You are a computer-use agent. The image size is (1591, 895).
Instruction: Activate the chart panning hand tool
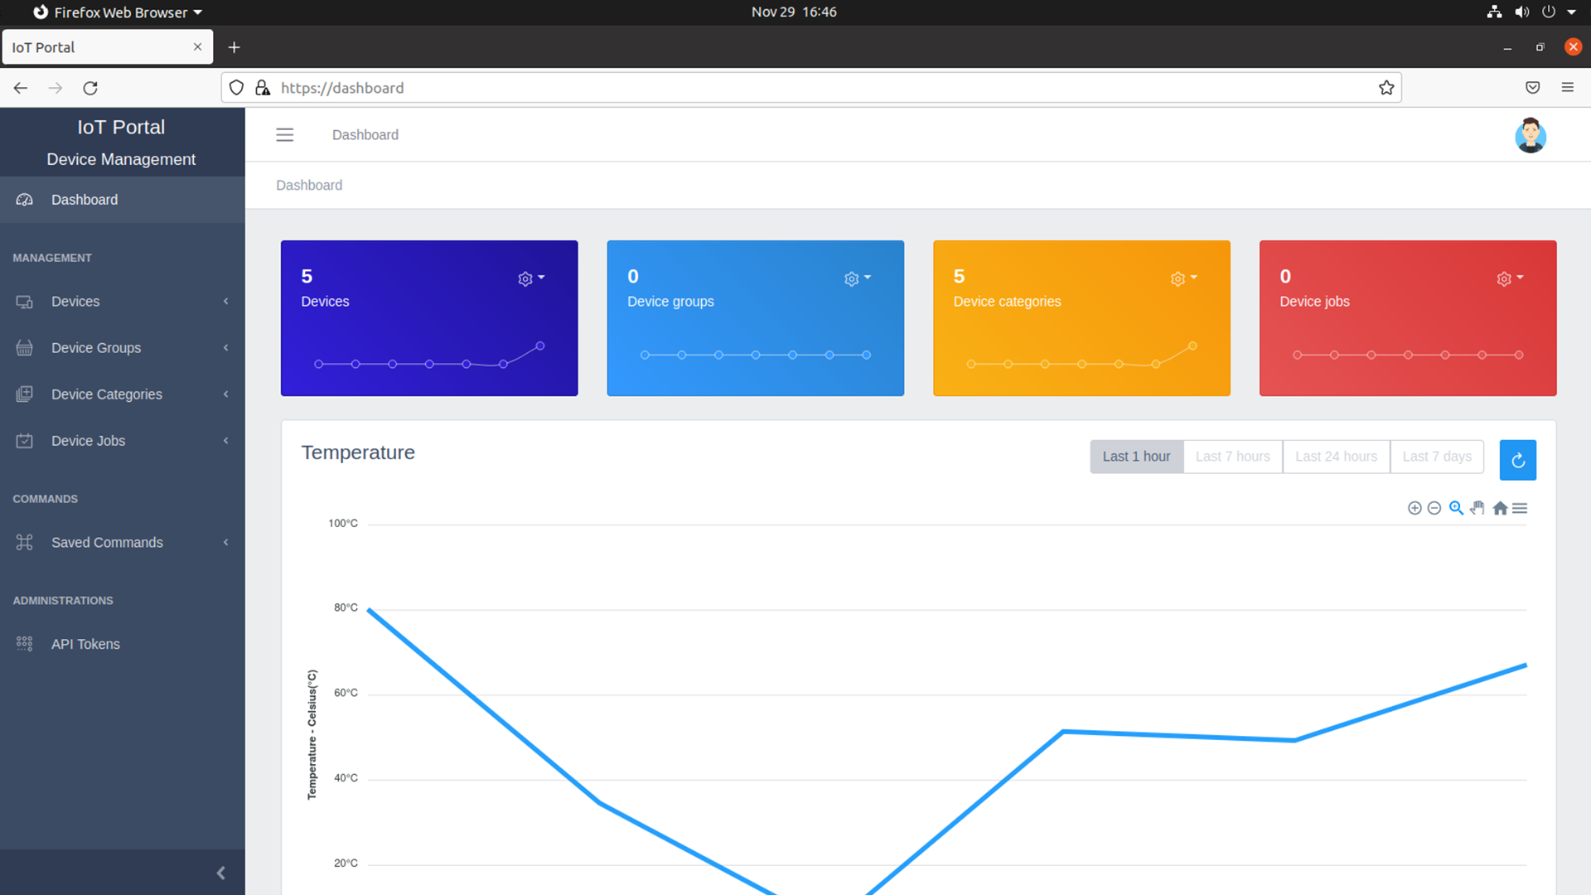click(x=1477, y=508)
